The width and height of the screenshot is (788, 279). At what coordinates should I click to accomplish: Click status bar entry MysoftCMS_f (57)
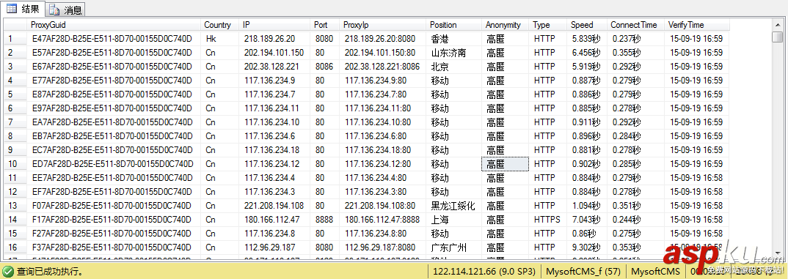583,272
